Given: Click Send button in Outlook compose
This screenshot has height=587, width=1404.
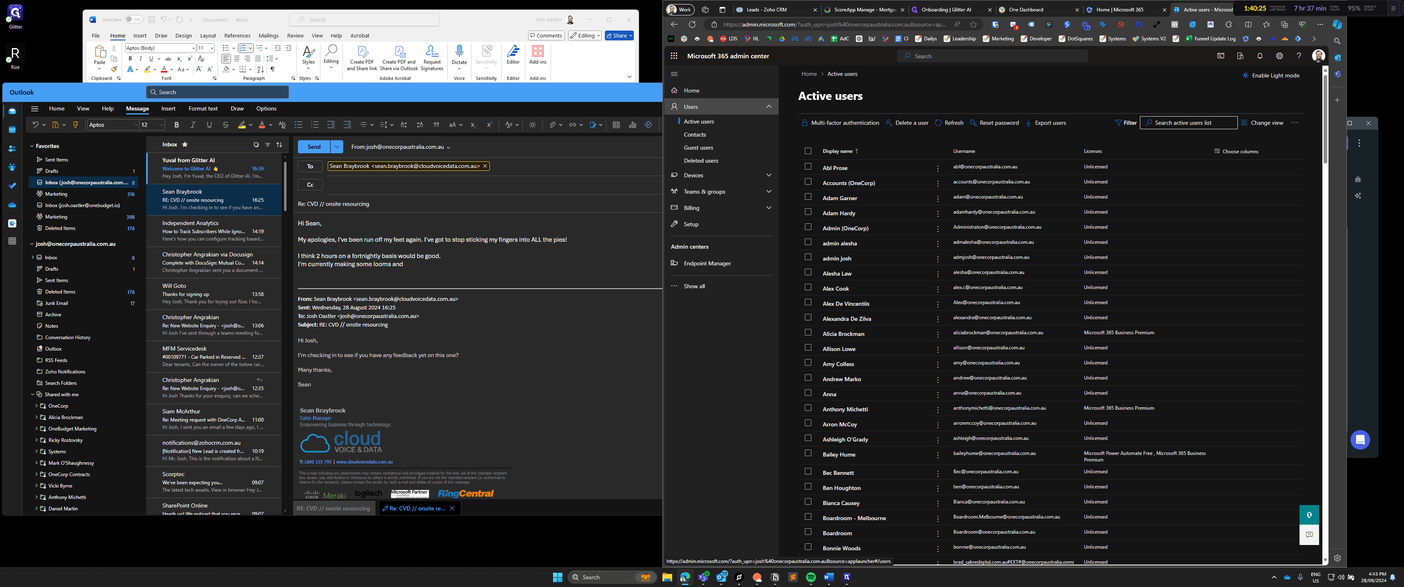Looking at the screenshot, I should pyautogui.click(x=314, y=147).
